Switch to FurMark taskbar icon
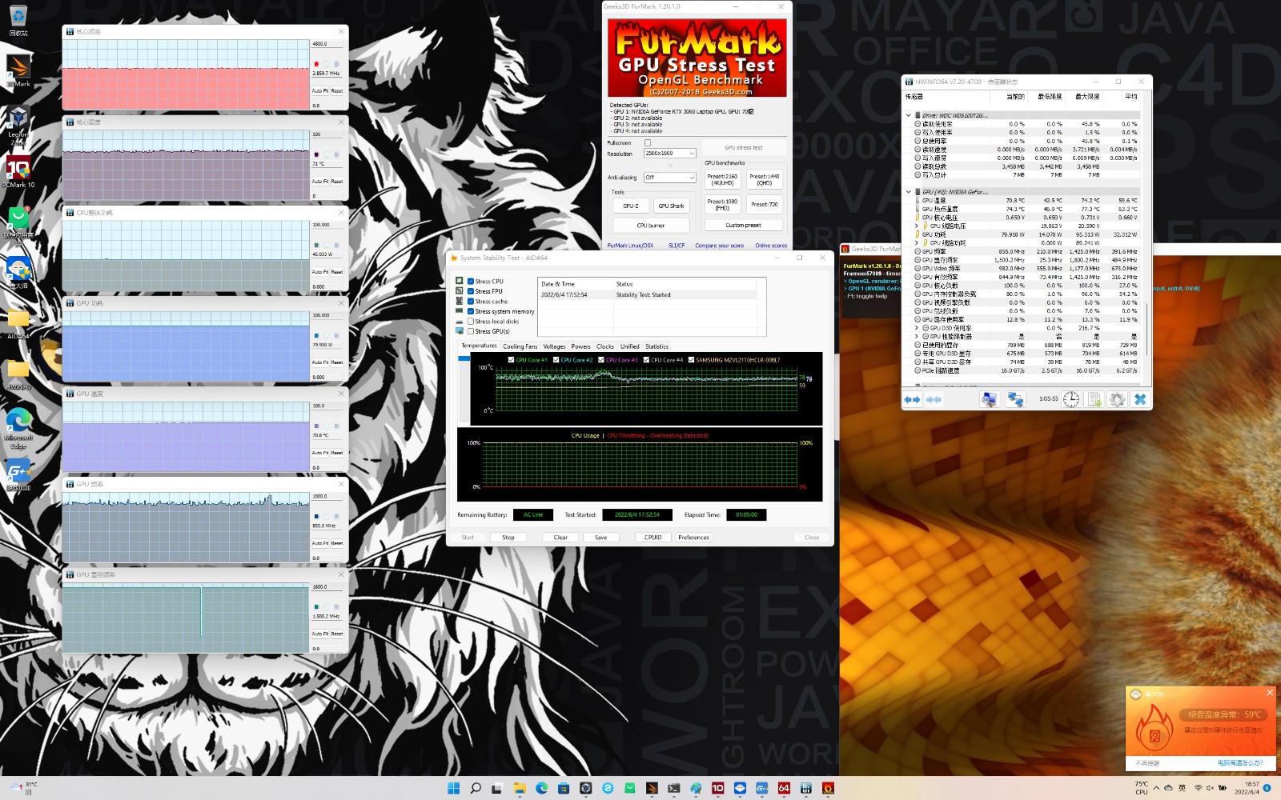The height and width of the screenshot is (800, 1281). (828, 788)
